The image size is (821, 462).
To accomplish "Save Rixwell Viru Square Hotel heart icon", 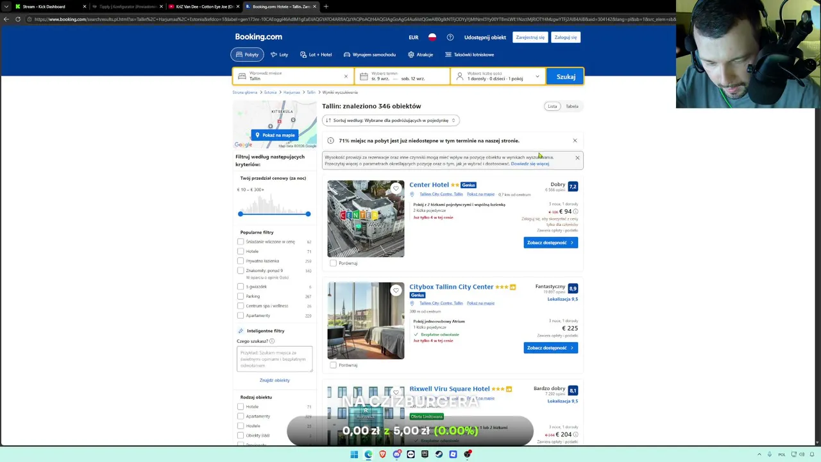I will point(396,393).
